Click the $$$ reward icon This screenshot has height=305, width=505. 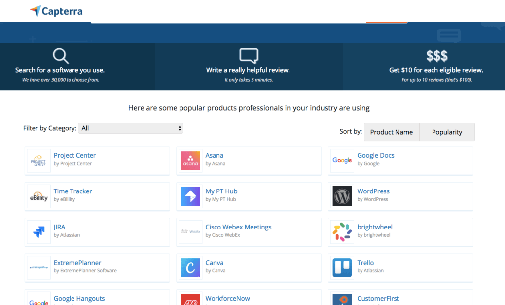[437, 56]
